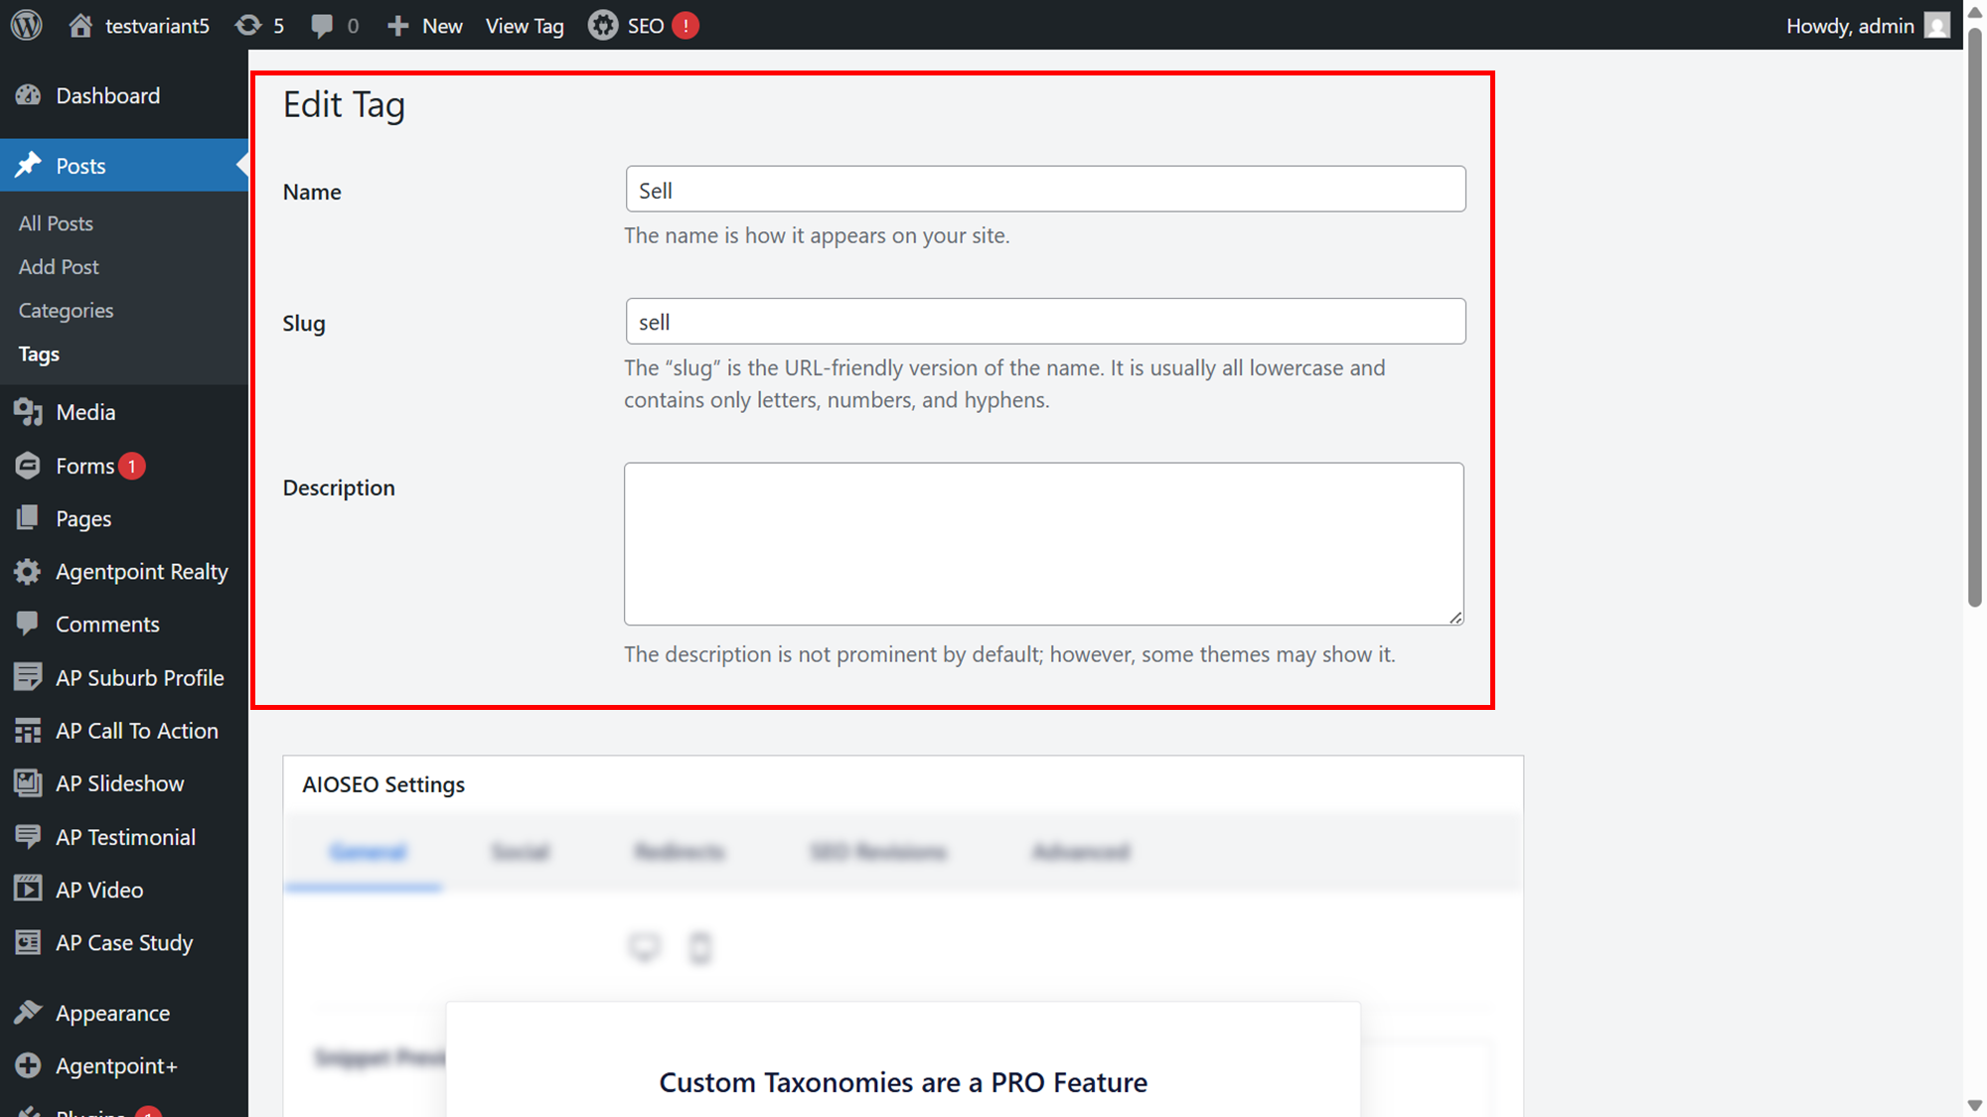
Task: Open the testvariant5 site home icon
Action: (80, 25)
